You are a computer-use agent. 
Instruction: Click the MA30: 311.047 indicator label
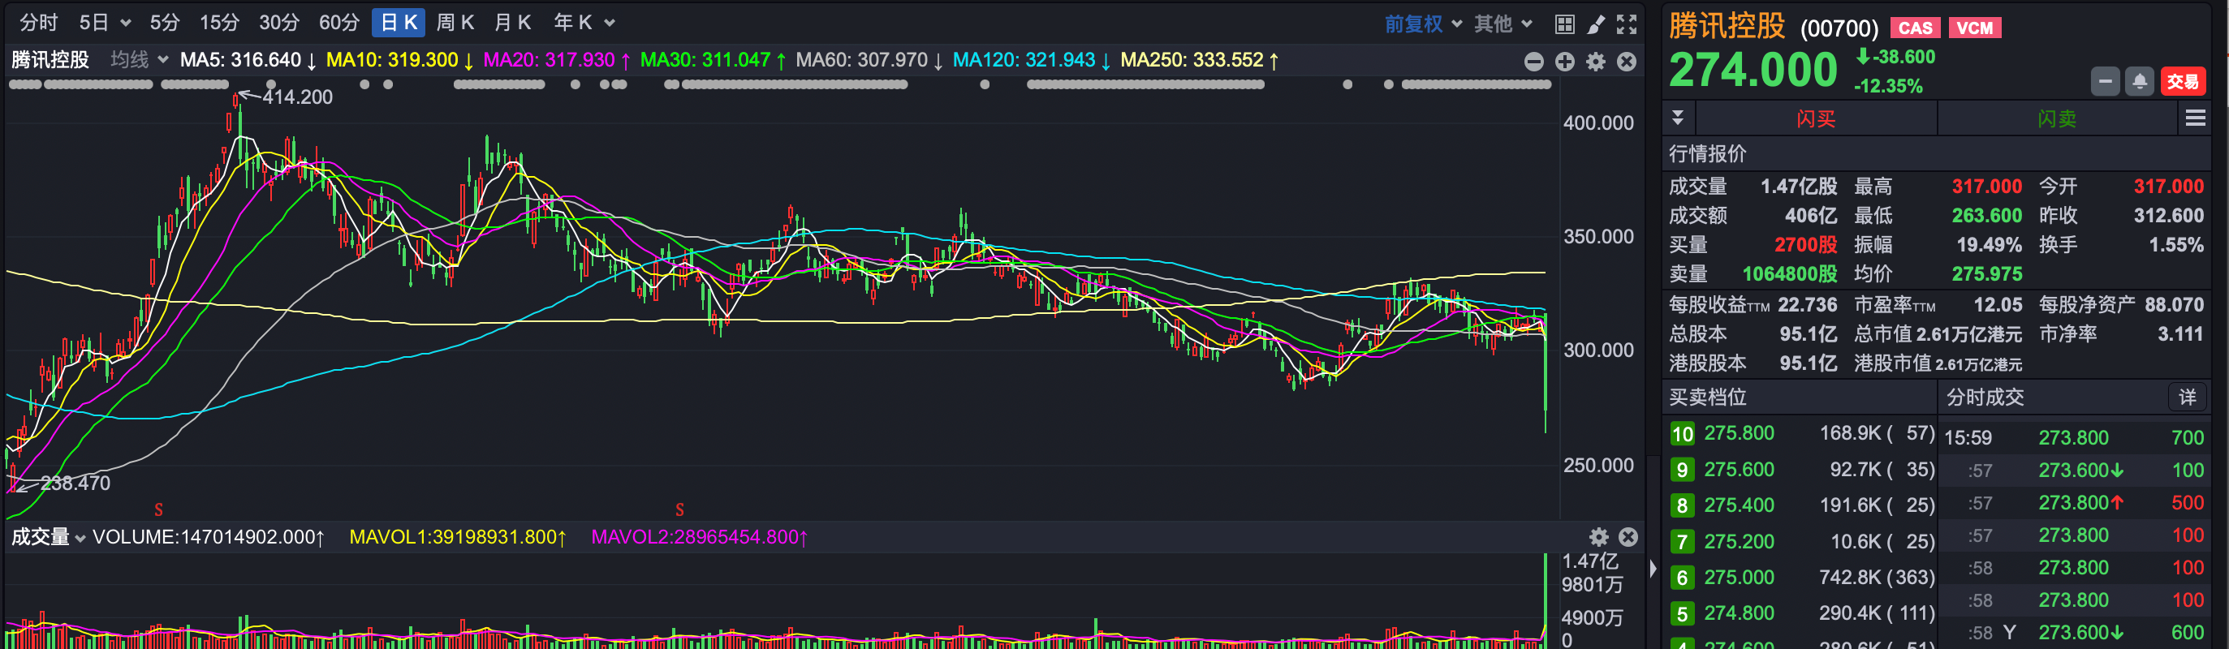(713, 60)
